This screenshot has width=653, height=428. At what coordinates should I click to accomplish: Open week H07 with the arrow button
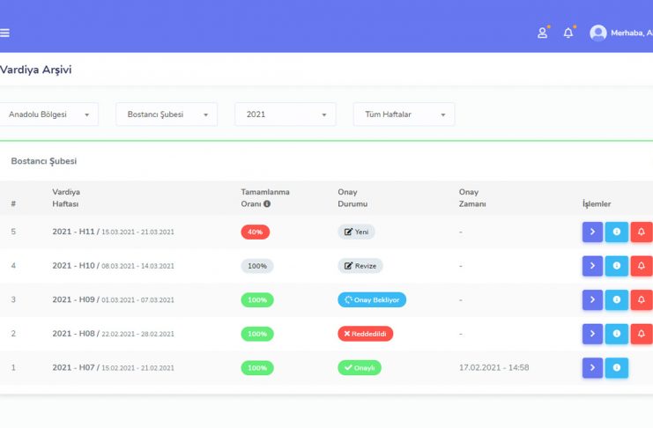592,367
